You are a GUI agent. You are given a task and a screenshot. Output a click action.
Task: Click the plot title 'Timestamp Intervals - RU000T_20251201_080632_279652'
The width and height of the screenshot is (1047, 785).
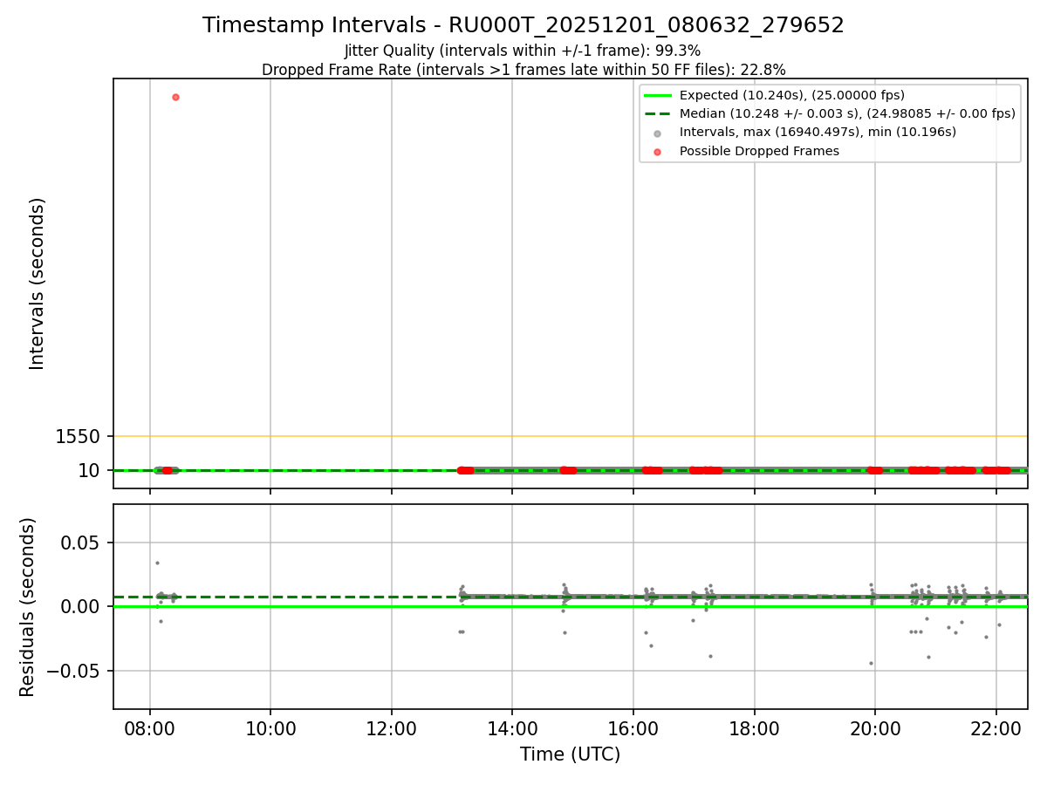click(523, 25)
